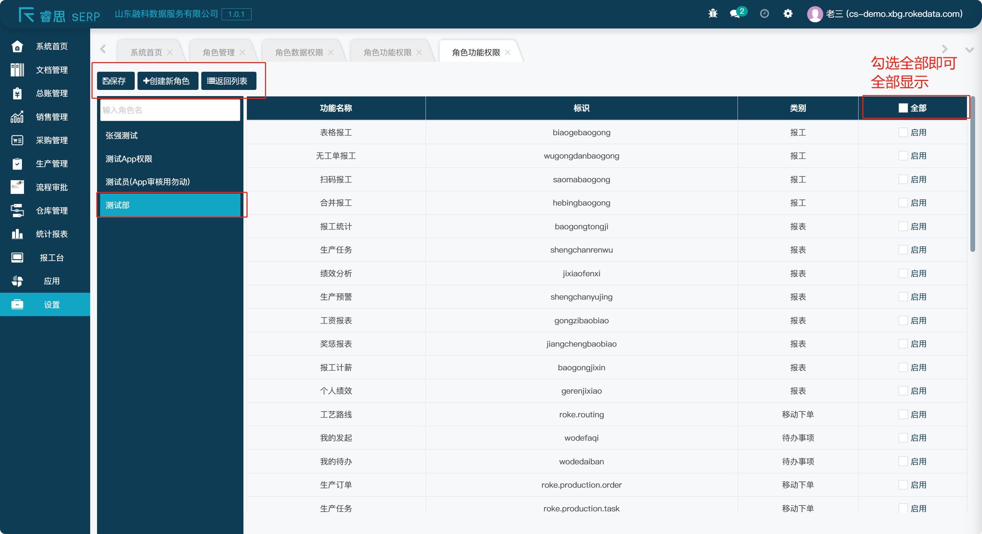Switch to 角色数据权限 tab

299,52
